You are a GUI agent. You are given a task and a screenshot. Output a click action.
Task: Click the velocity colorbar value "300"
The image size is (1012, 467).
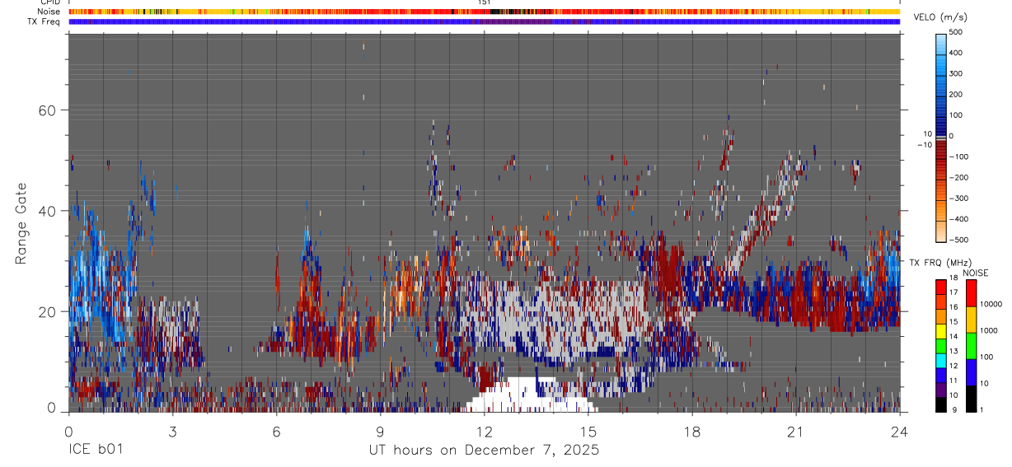tap(957, 73)
